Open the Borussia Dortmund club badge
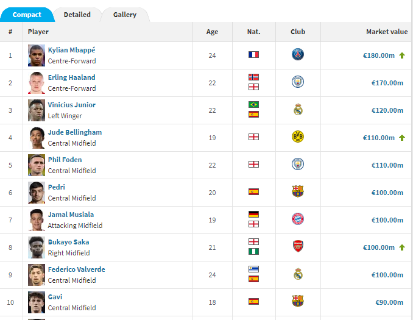Image resolution: width=413 pixels, height=320 pixels. click(x=298, y=137)
